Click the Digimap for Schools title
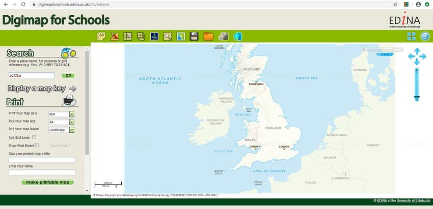The image size is (433, 209). pos(56,20)
